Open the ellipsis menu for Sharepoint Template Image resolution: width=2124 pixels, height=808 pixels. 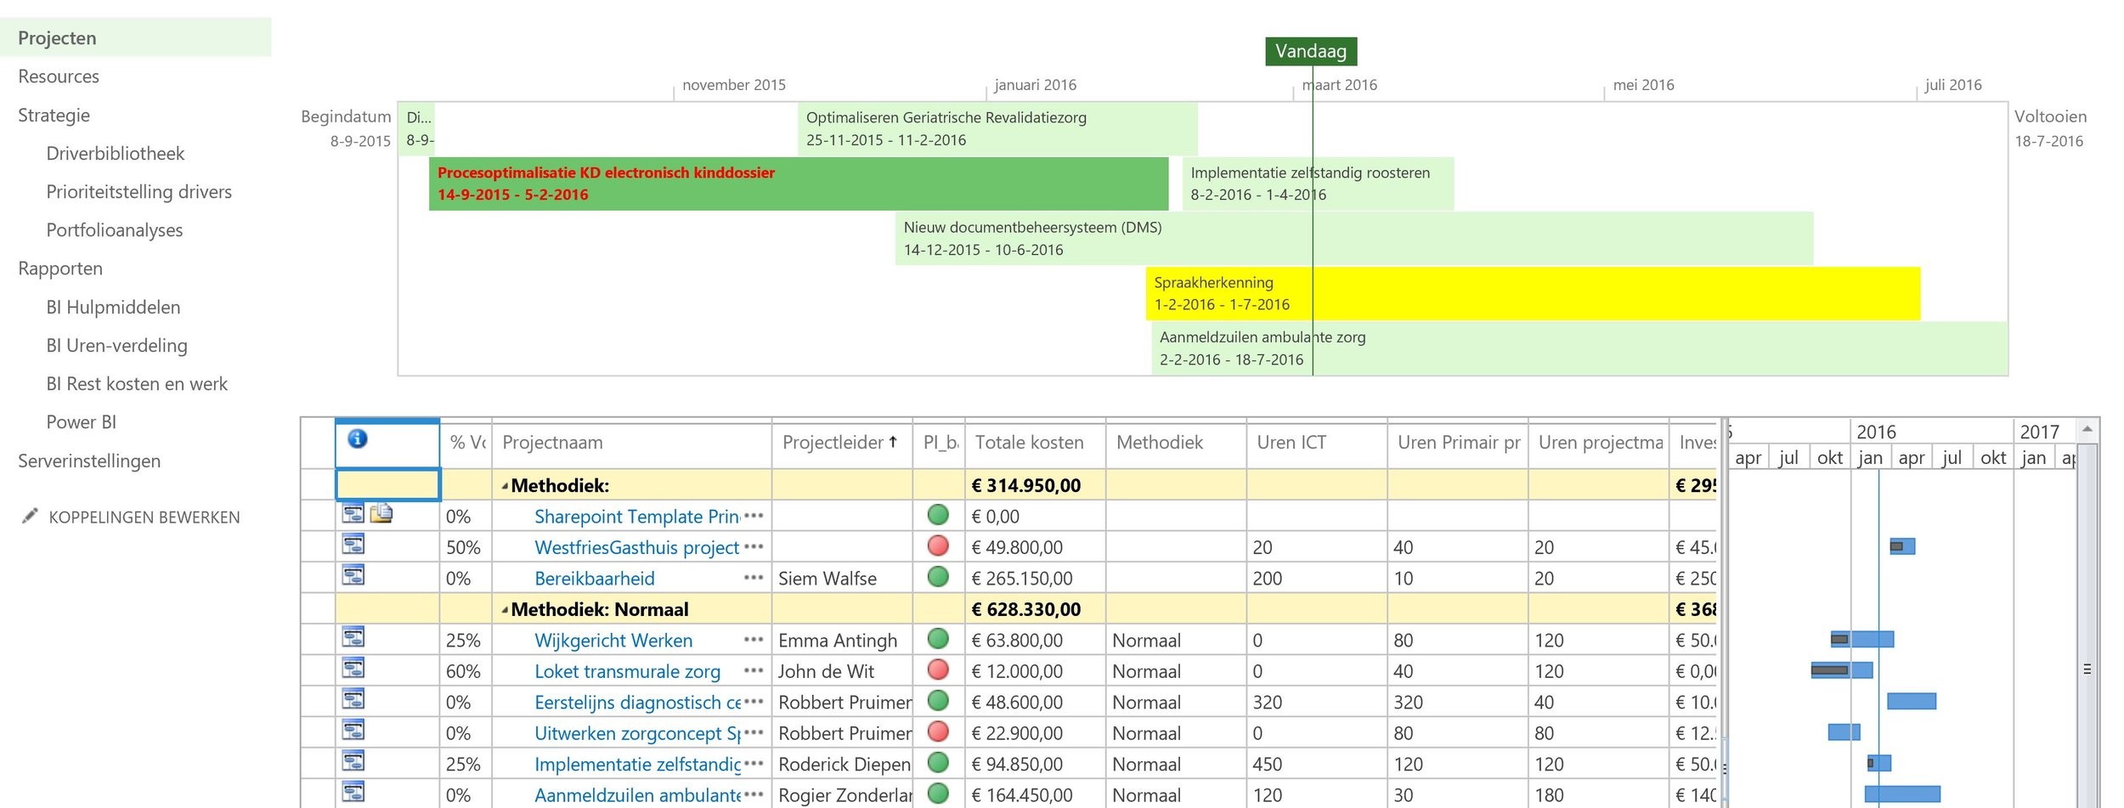754,516
